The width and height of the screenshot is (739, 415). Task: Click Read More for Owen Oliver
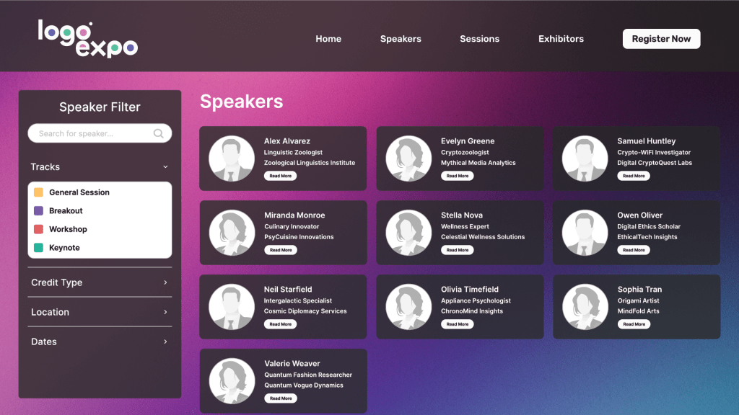(634, 250)
